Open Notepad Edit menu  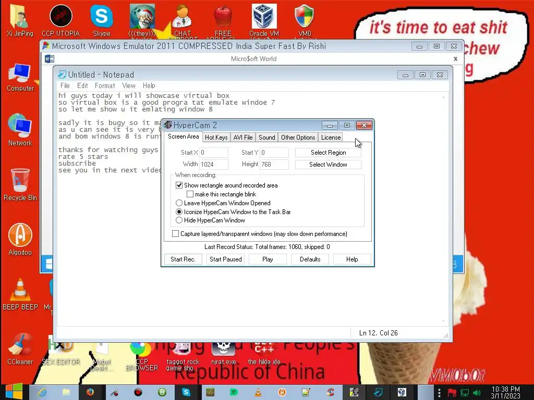[82, 86]
